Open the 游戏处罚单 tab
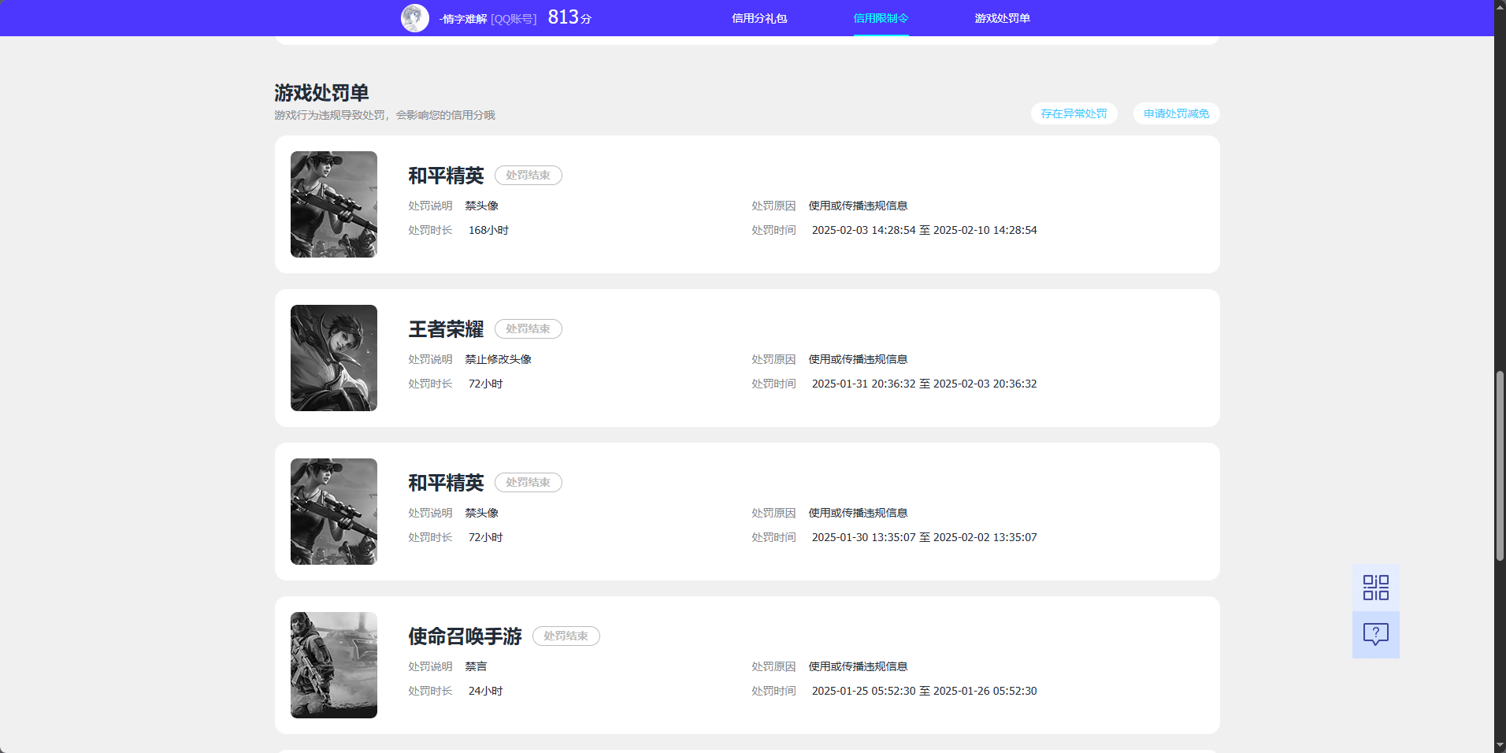 1003,17
